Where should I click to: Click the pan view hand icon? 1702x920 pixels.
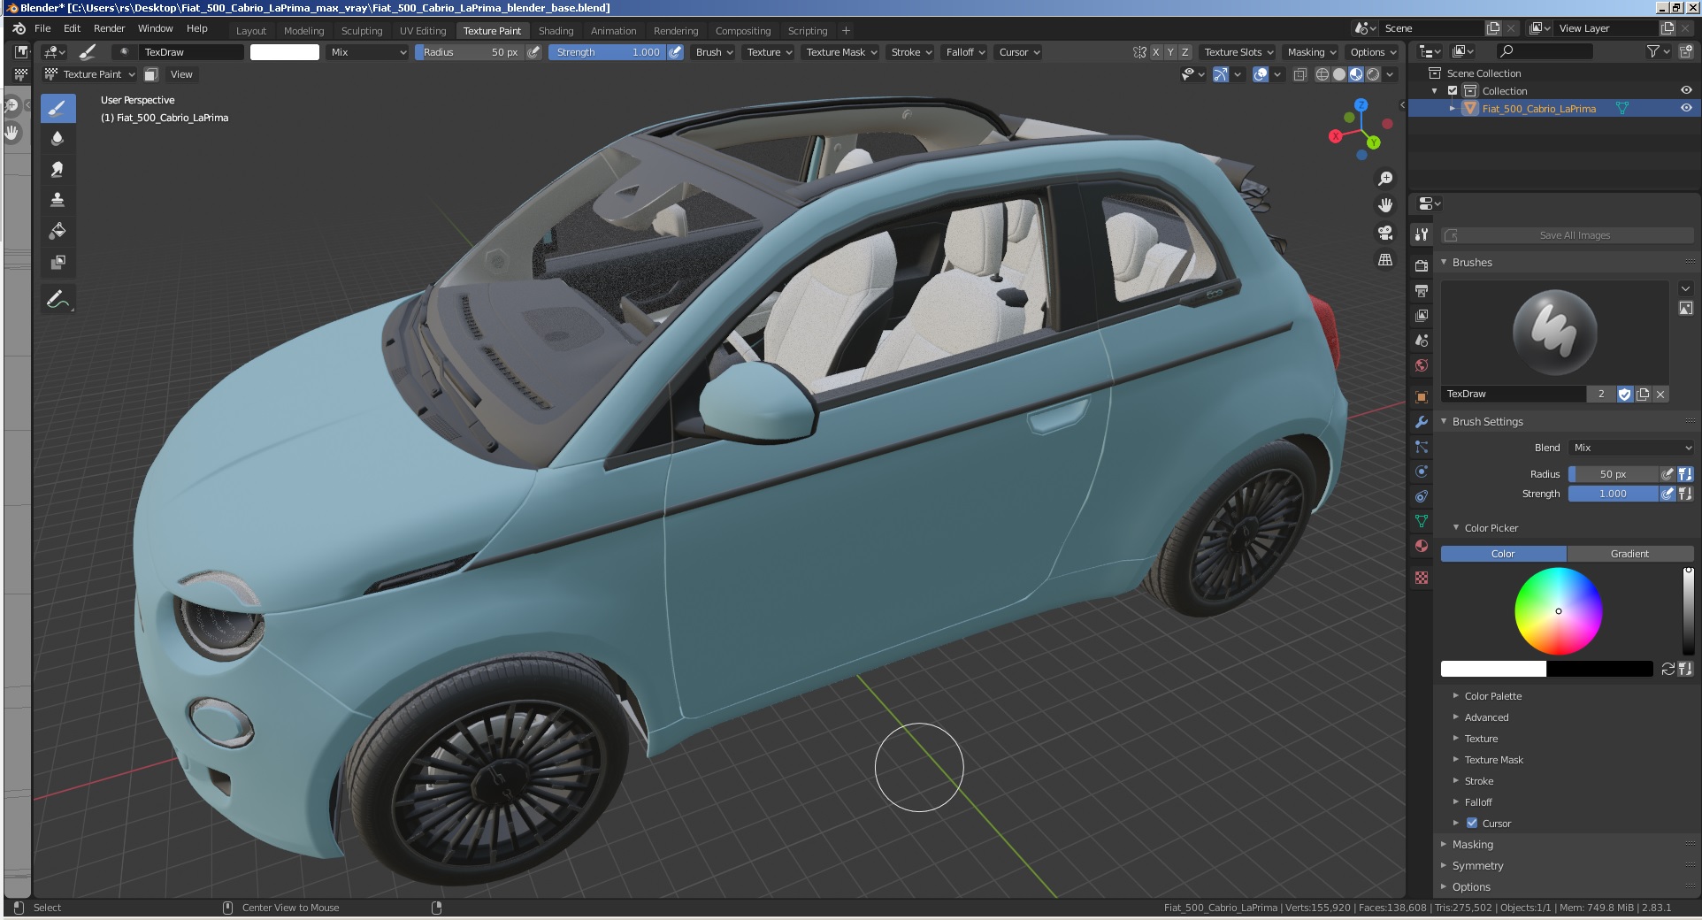1385,205
